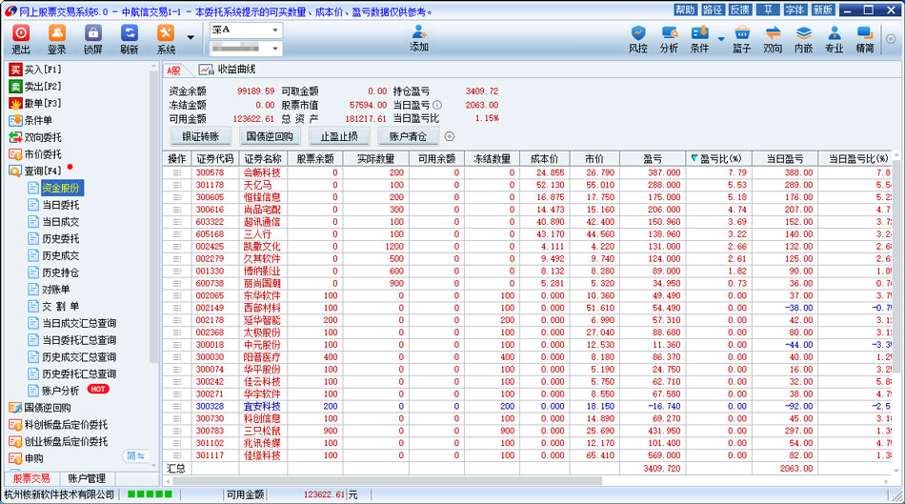Switch to 精简 simplified mode icon
The width and height of the screenshot is (905, 504).
point(865,40)
